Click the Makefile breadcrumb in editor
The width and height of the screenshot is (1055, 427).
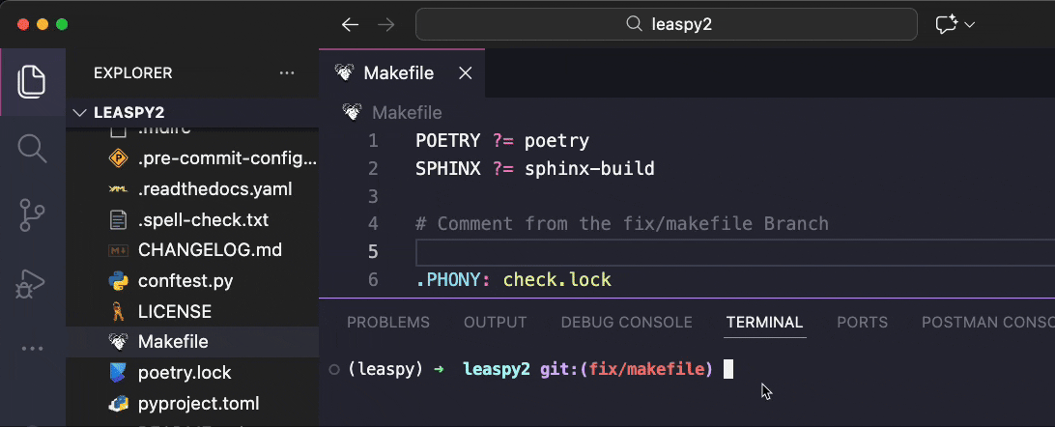[406, 113]
